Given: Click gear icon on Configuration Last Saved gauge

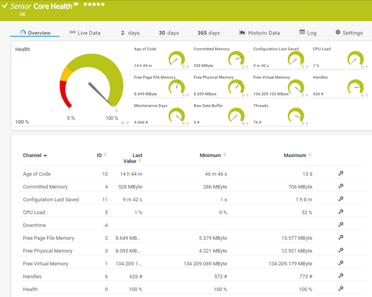Looking at the screenshot, I should (302, 67).
